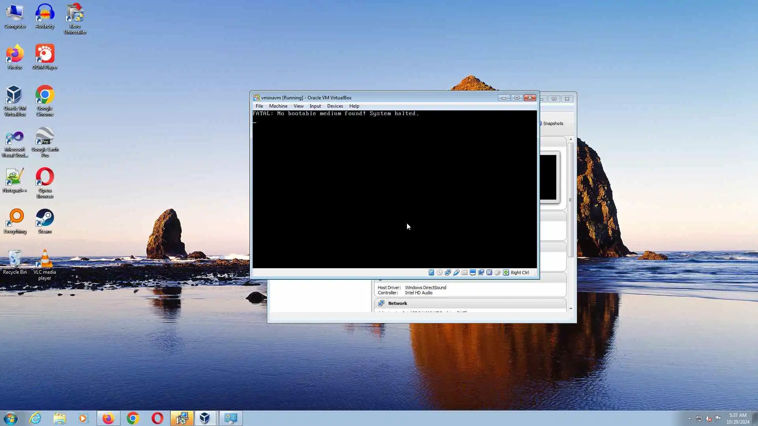Image resolution: width=758 pixels, height=426 pixels.
Task: Open the Machine menu
Action: [278, 106]
